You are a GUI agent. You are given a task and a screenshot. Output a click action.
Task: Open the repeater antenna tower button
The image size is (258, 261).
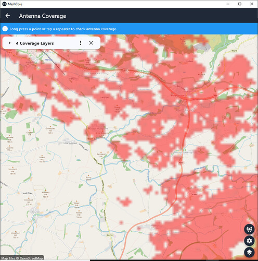249,229
